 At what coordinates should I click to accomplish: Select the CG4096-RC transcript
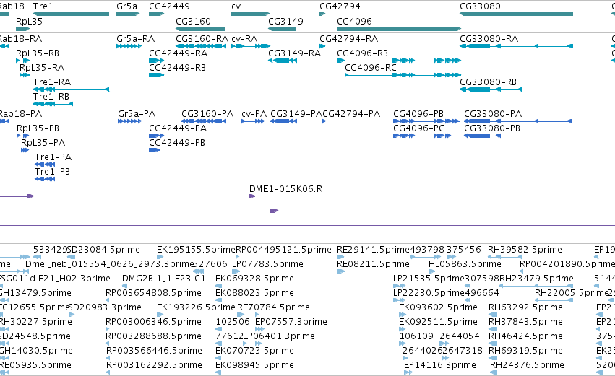(x=403, y=75)
